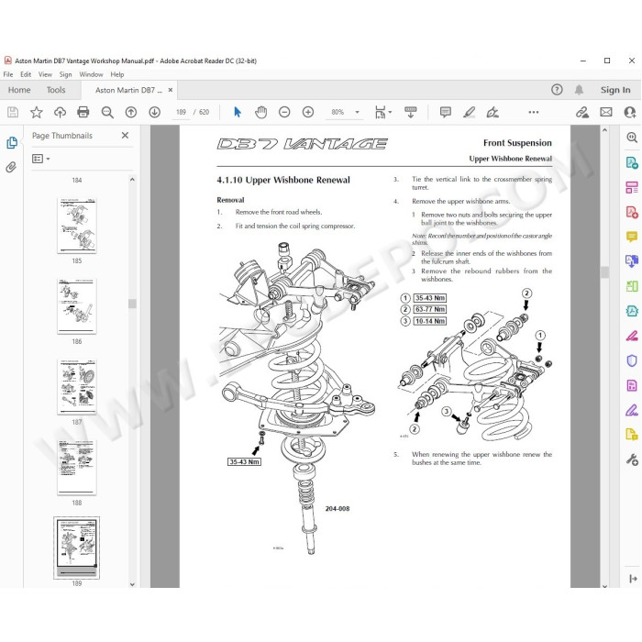
Task: Open Create PDF tool in right pane
Action: [632, 212]
